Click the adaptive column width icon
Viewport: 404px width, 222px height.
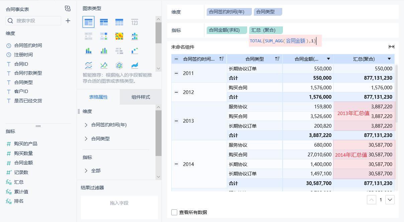coord(391,47)
